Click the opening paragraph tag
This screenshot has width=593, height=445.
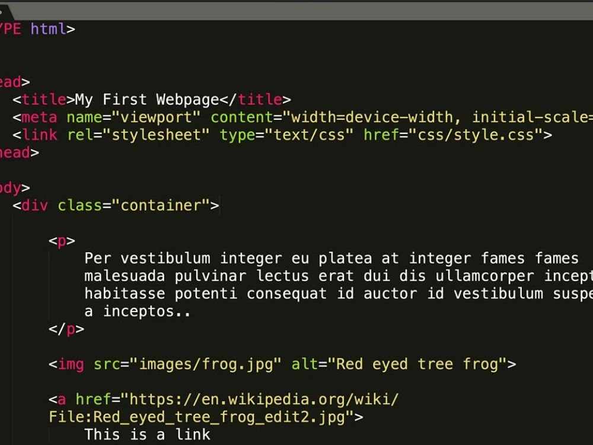[x=62, y=240]
